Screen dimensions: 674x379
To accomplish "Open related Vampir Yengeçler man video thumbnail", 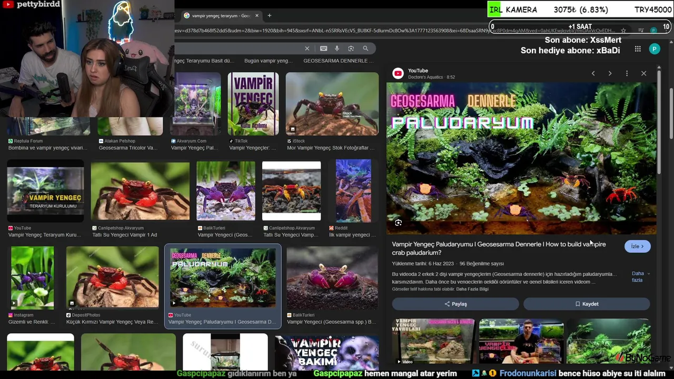I will (521, 341).
